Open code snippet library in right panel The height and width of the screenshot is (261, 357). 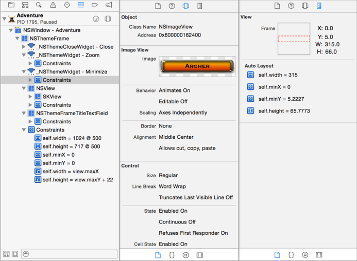click(291, 255)
